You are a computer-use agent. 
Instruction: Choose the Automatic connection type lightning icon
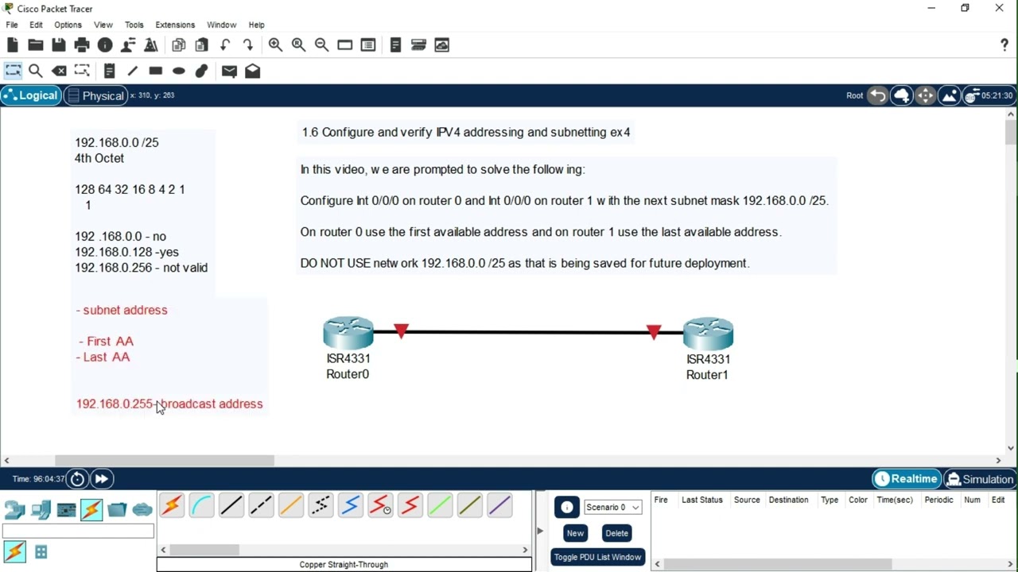click(x=172, y=505)
